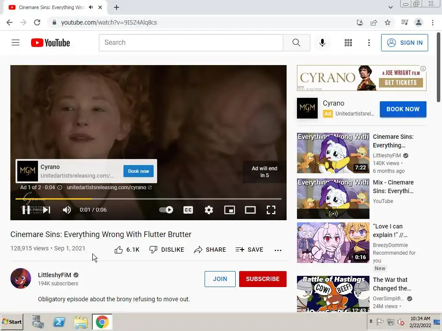Play the "Love I can explain" video thumbnail
The image size is (442, 331).
333,243
